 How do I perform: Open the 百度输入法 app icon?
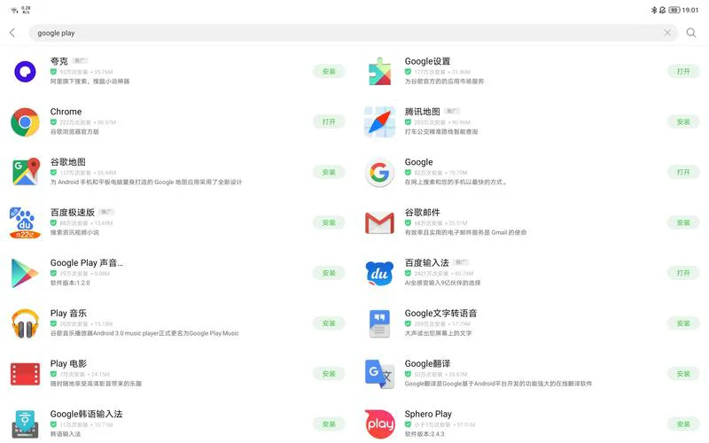point(379,273)
